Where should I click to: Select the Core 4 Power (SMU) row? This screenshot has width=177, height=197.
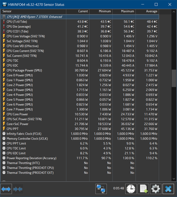[x=80, y=95]
